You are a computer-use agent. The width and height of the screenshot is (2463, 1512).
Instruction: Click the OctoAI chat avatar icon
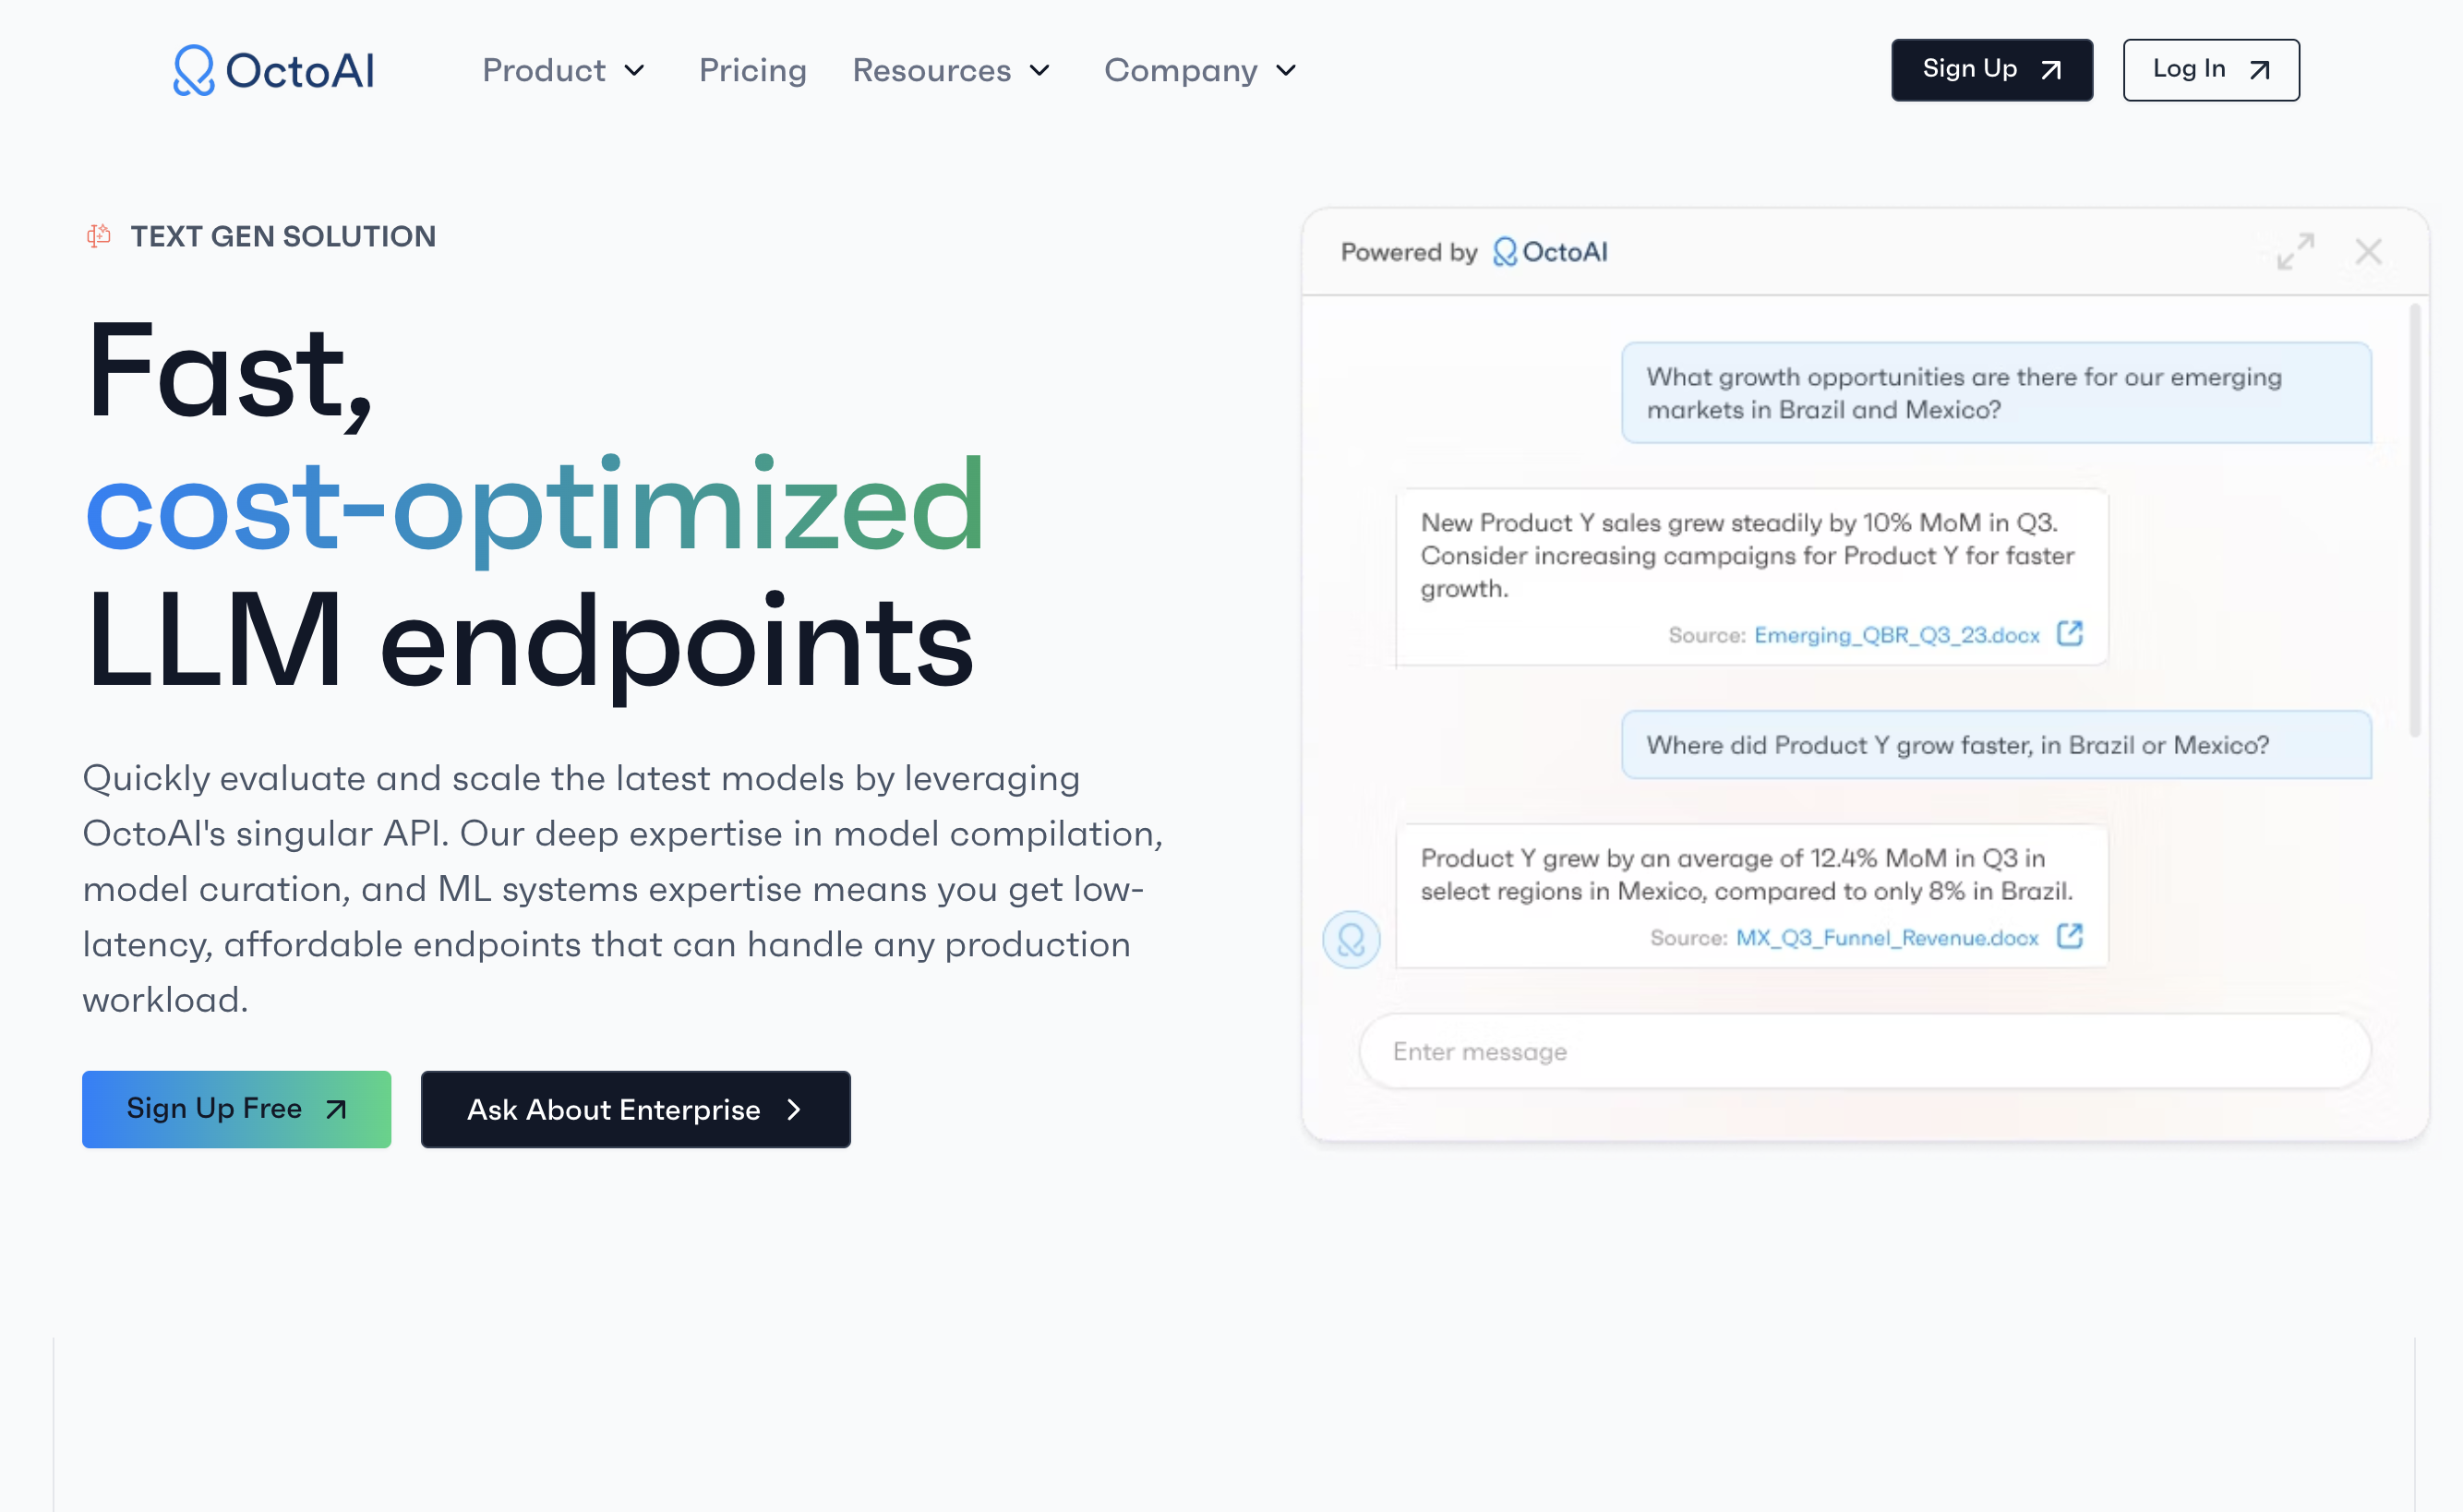[1352, 937]
